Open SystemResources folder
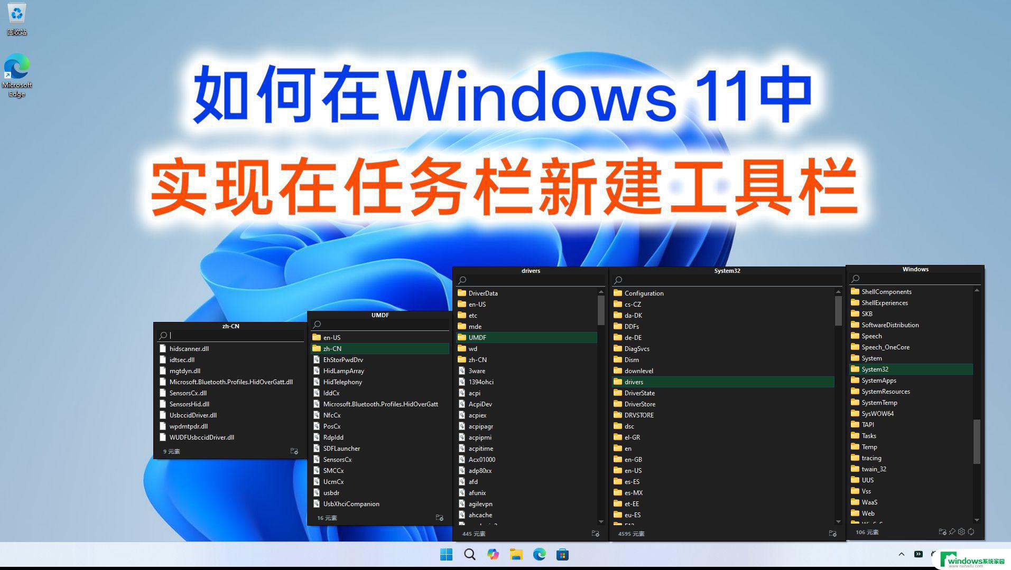Viewport: 1011px width, 570px height. (x=911, y=392)
